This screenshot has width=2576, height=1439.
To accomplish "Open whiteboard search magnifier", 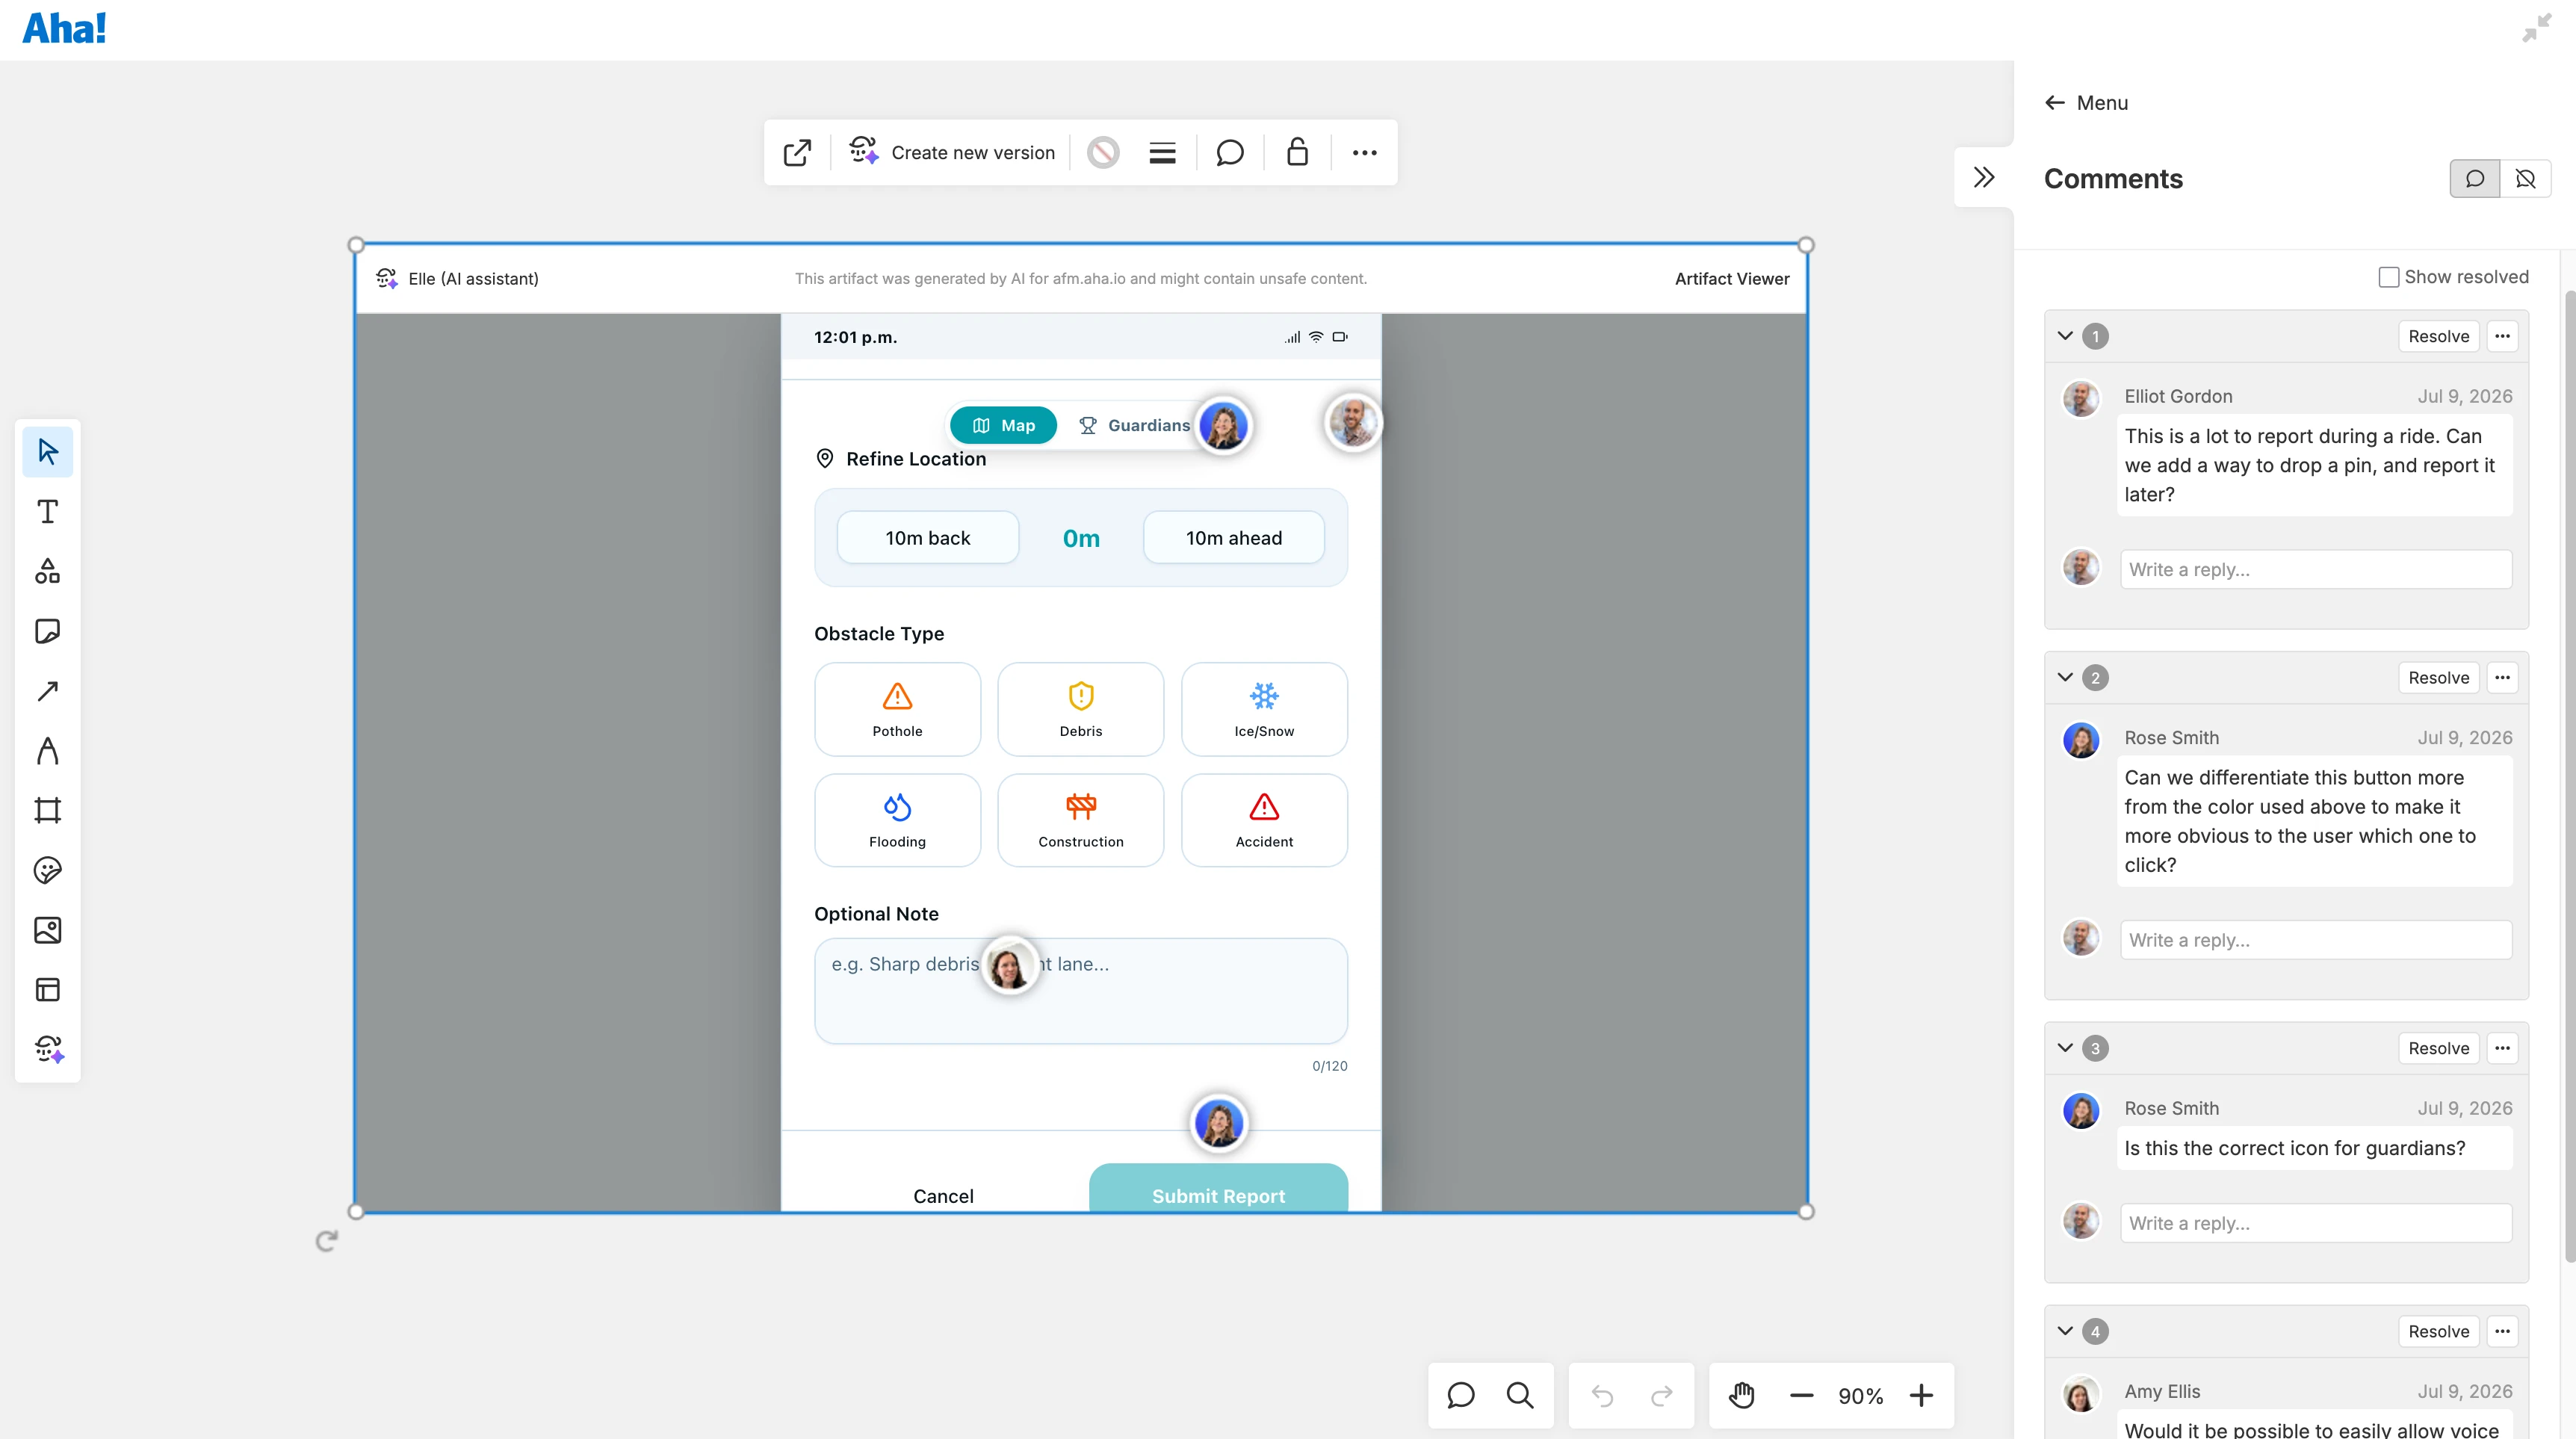I will pyautogui.click(x=1520, y=1396).
